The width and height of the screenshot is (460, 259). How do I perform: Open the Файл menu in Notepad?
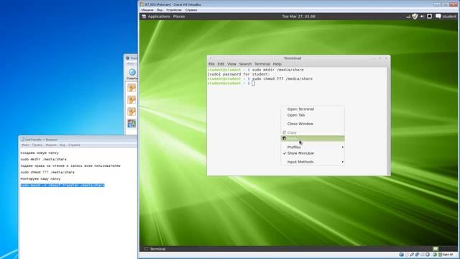[25, 145]
